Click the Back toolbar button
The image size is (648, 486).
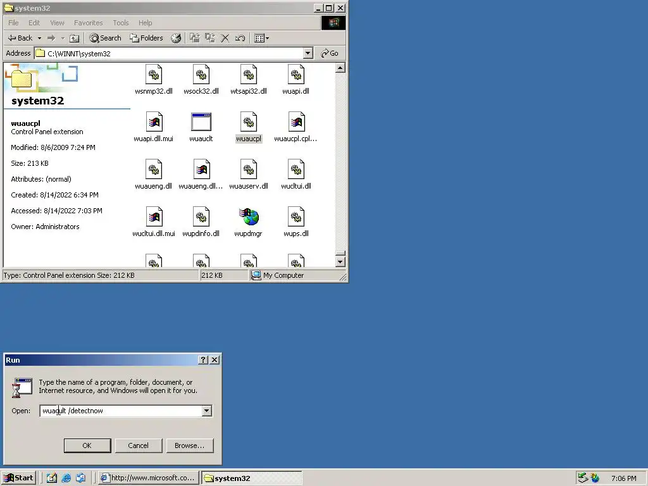(x=20, y=38)
